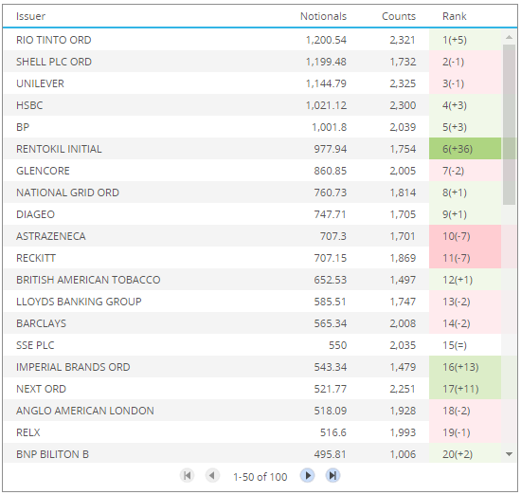This screenshot has height=495, width=521.
Task: Click rank cell 11(-7)
Action: click(465, 258)
